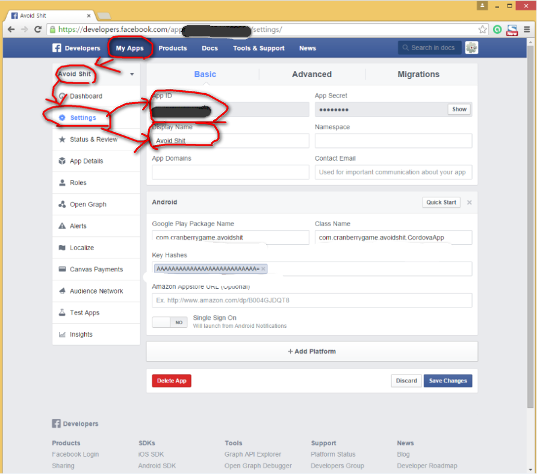The image size is (537, 474).
Task: Open the Products menu
Action: [173, 48]
